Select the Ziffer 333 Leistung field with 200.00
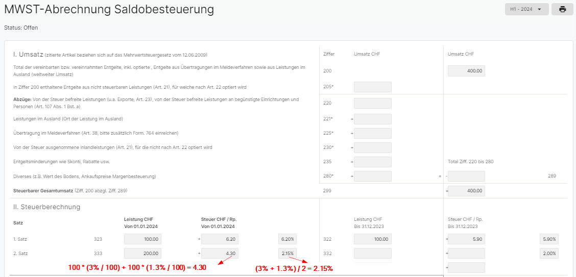 pyautogui.click(x=142, y=253)
